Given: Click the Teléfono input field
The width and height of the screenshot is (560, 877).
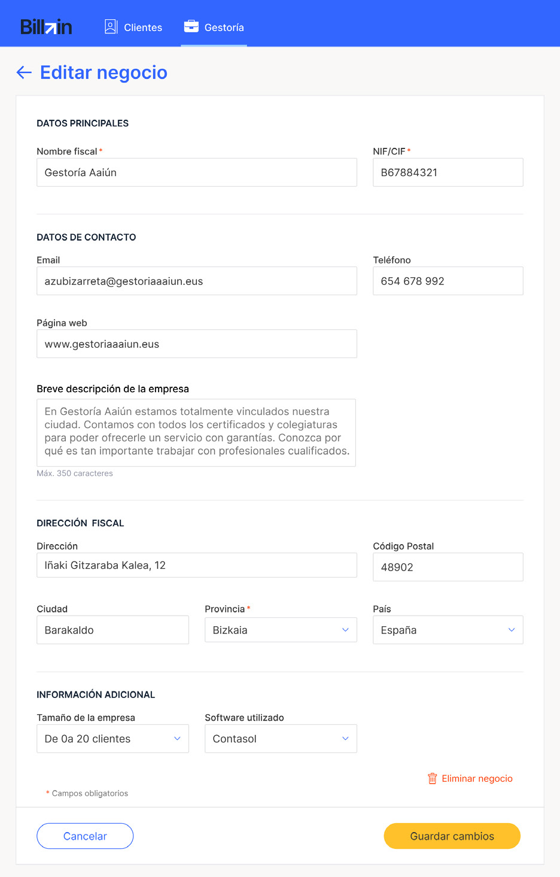Looking at the screenshot, I should (x=448, y=281).
